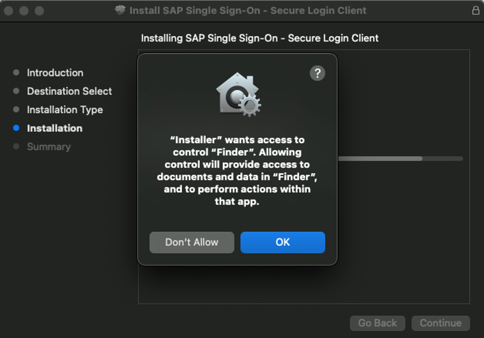Click OK to allow Finder control

pyautogui.click(x=283, y=242)
